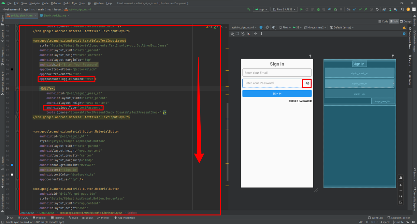Open the Profiler tool window
Viewport: 417px width, 224px height.
[103, 218]
